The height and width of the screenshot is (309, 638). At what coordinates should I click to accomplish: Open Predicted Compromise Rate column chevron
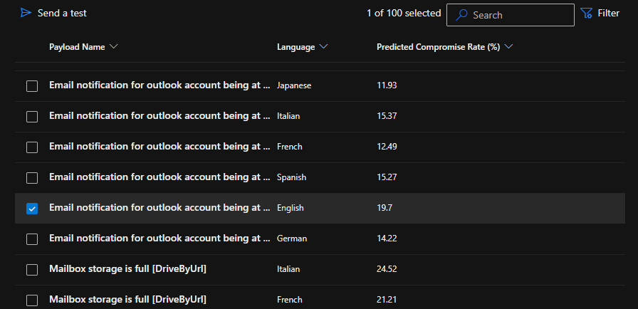click(508, 47)
